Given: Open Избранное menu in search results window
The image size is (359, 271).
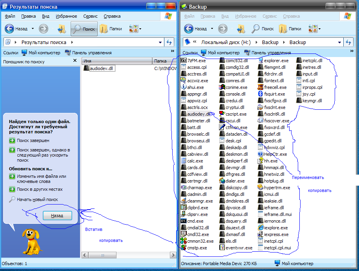Looking at the screenshot, I should 66,16.
